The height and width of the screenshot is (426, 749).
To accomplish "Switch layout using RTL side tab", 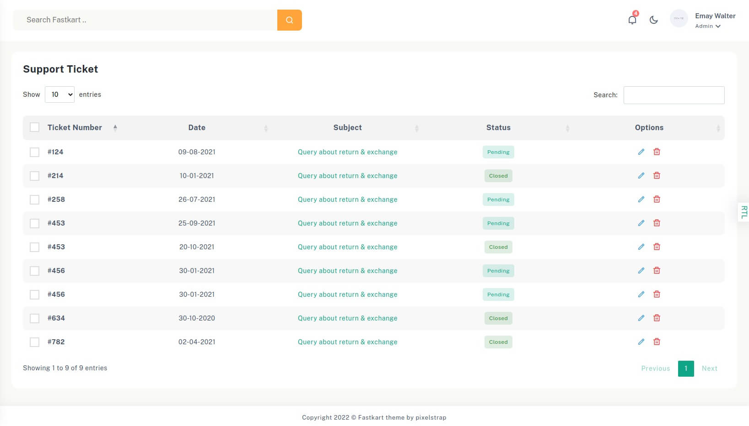I will coord(744,212).
